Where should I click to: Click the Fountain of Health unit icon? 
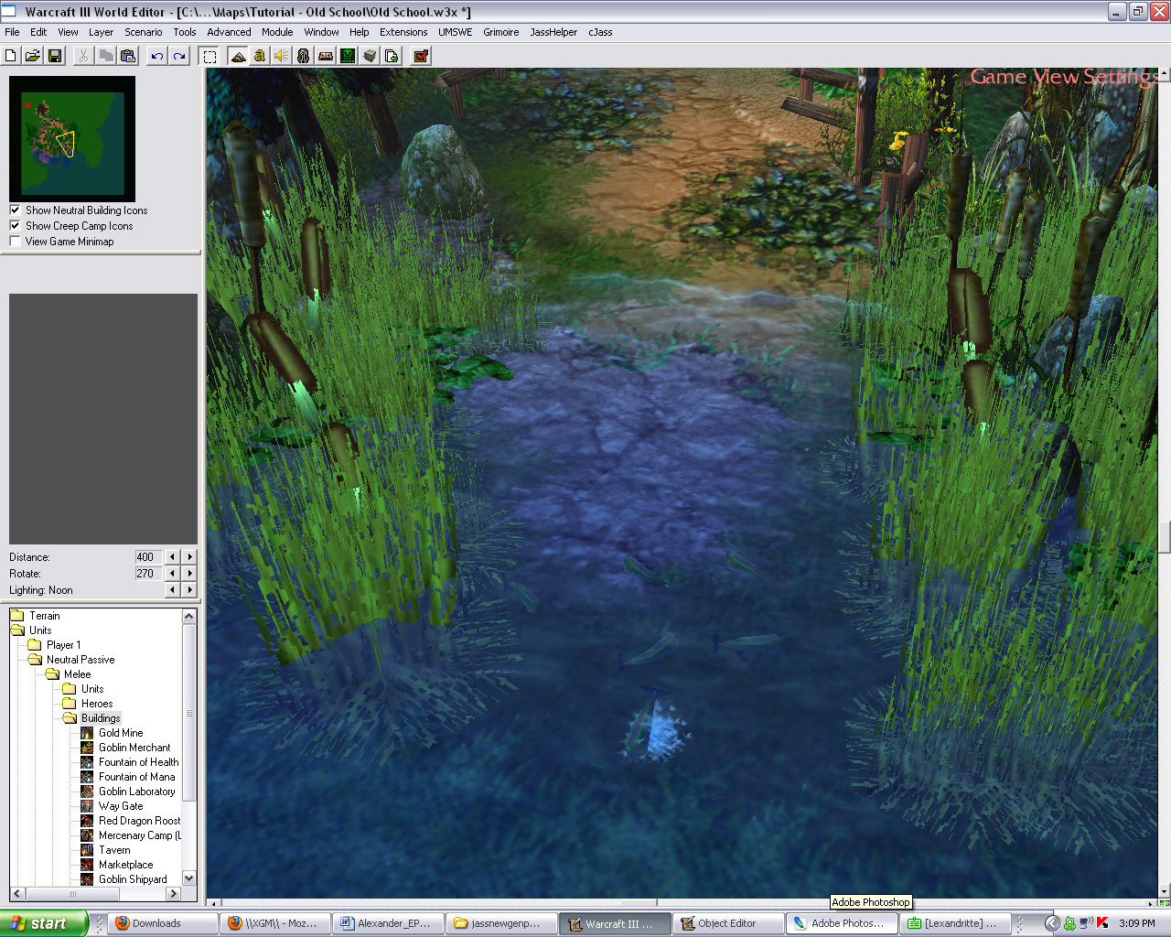[x=87, y=762]
